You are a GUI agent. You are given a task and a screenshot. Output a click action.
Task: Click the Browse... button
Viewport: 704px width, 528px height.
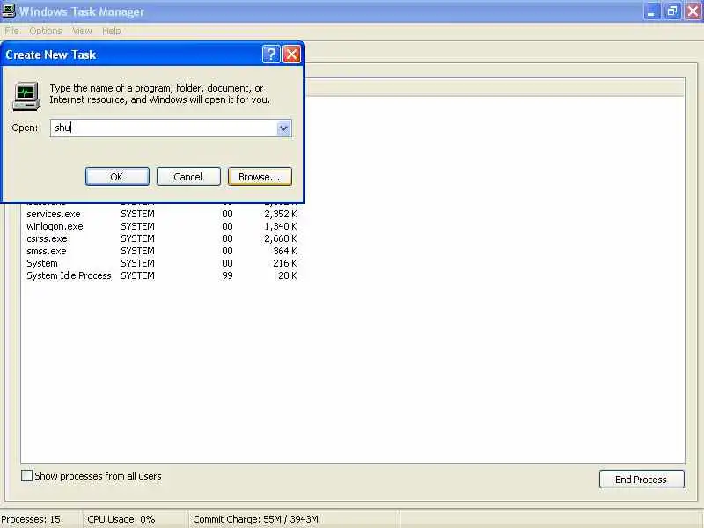(x=260, y=177)
